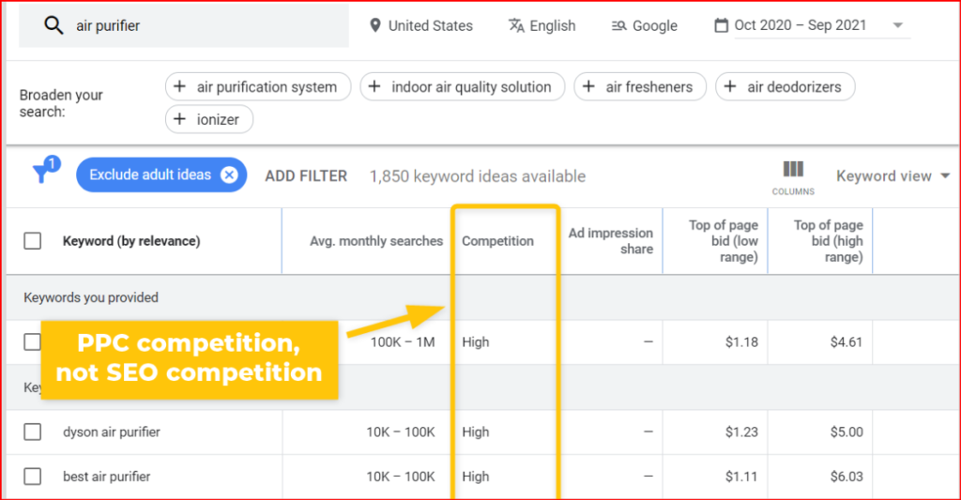Screen dimensions: 961x500
Task: Click plus icon on air purification system
Action: [179, 86]
